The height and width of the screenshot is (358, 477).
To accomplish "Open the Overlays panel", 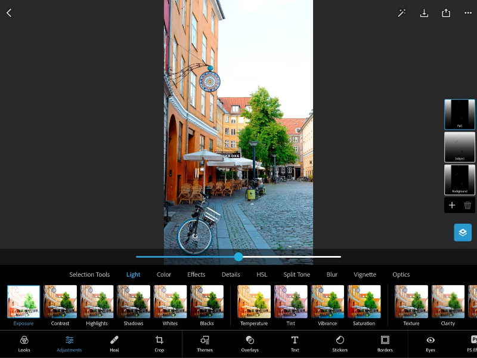I will 250,344.
